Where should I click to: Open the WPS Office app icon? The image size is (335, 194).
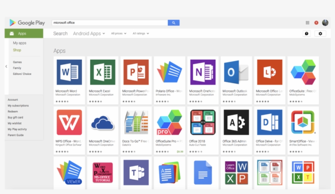69,122
